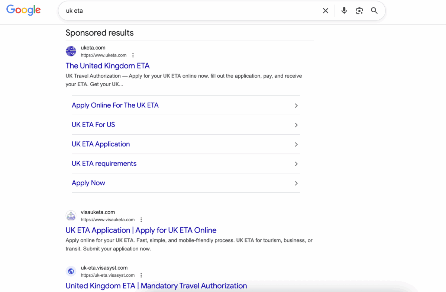The image size is (446, 292).
Task: Click inside the search input field
Action: pos(186,10)
